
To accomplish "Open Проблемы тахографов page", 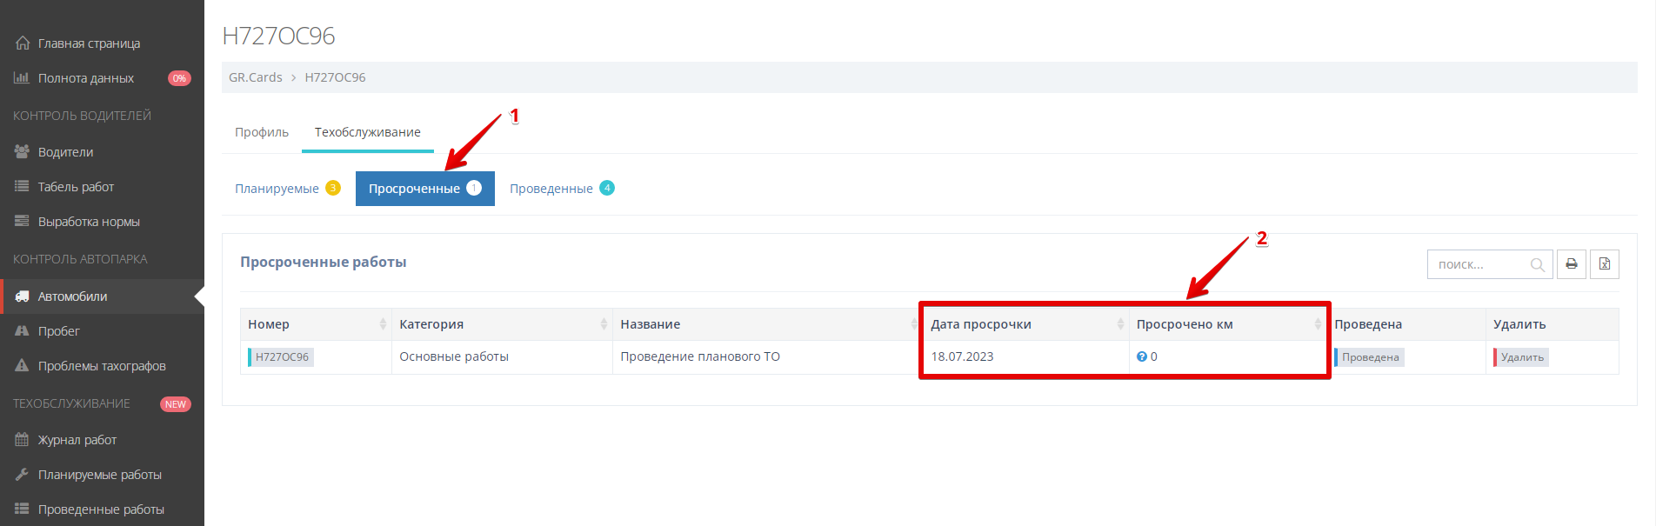I will coord(101,366).
